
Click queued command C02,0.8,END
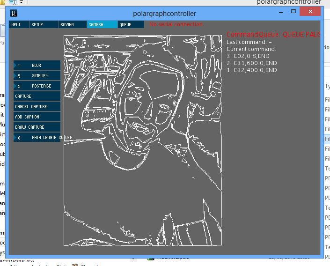click(251, 56)
